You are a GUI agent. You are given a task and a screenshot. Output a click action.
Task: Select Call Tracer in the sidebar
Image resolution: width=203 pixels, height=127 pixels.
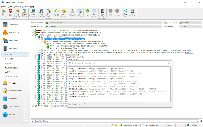point(9,72)
